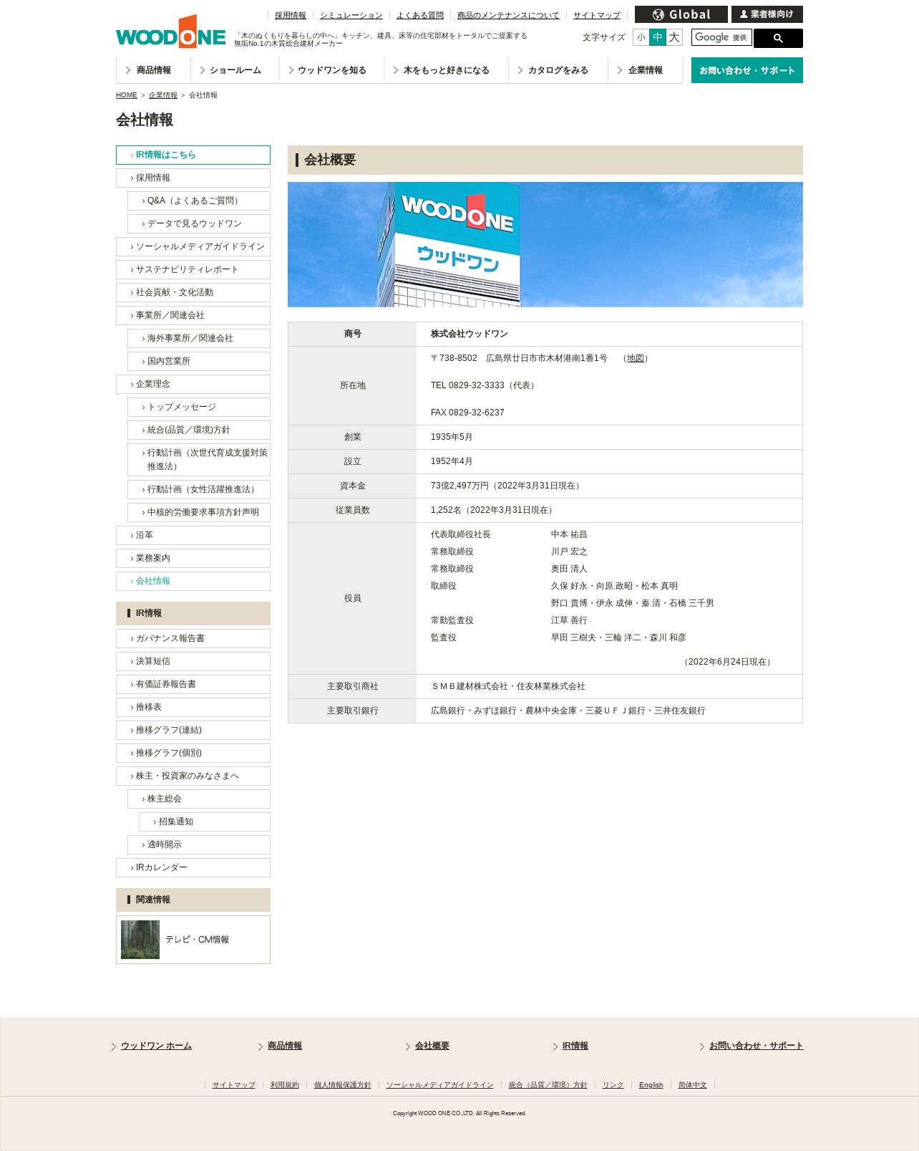This screenshot has height=1151, width=919.
Task: Open 社会貢献・文化活動 sidebar item
Action: [193, 292]
